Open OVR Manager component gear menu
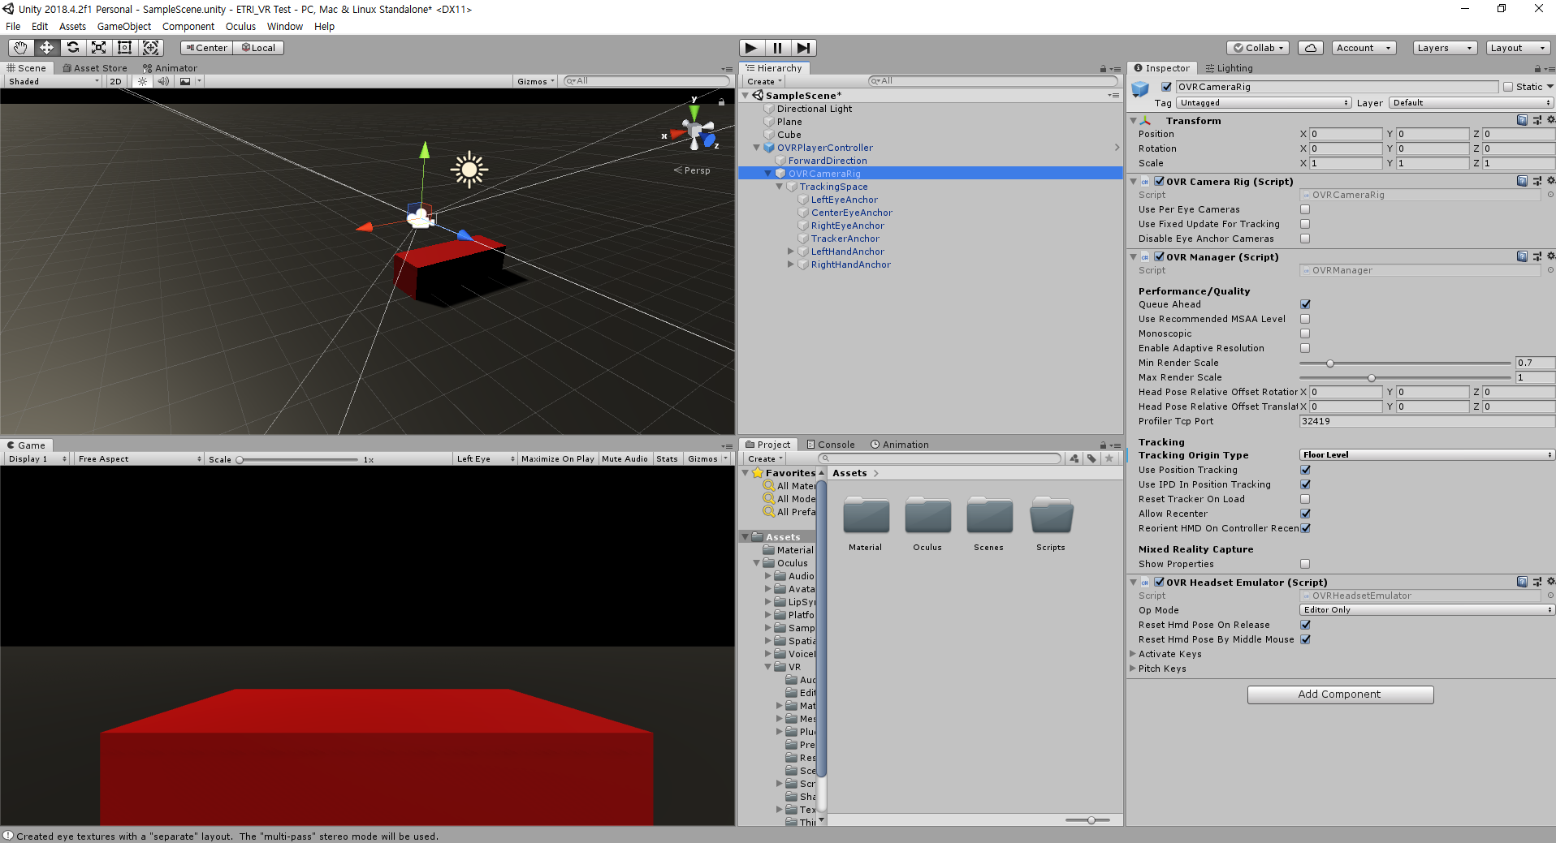 [x=1550, y=256]
